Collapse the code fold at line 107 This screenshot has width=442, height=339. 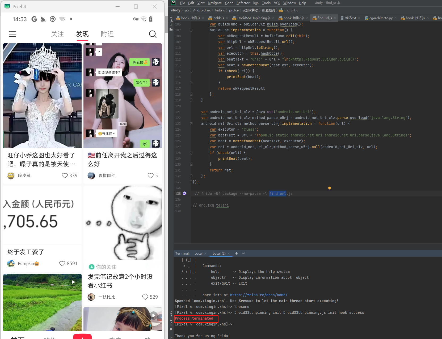pos(191,30)
